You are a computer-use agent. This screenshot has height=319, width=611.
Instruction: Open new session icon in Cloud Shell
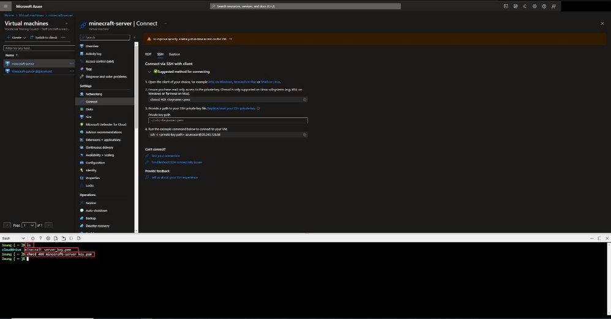click(64, 238)
